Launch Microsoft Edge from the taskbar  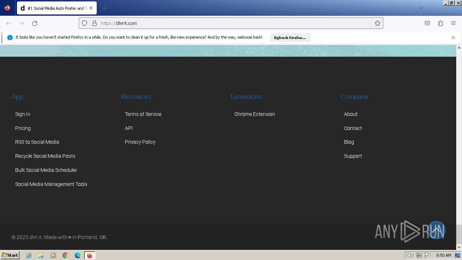(78, 255)
